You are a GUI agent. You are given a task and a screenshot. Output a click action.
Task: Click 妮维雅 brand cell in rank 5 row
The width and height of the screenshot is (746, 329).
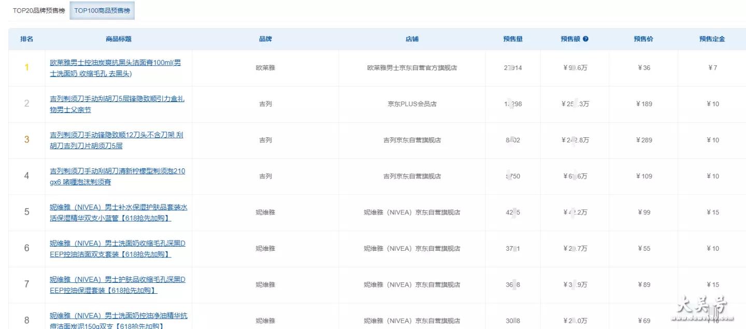(x=265, y=212)
